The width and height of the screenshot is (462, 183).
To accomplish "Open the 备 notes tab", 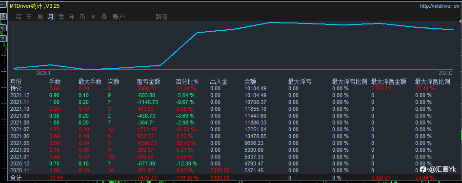I will click(104, 17).
